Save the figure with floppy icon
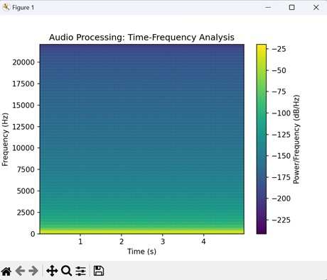327x280 pixels. point(99,271)
